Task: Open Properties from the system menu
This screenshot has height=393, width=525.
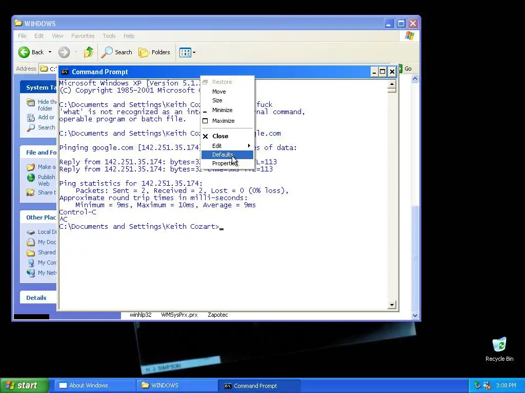Action: [x=227, y=163]
